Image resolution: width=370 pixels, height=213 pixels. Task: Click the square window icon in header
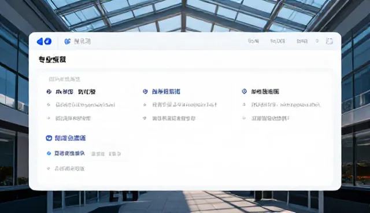[329, 41]
